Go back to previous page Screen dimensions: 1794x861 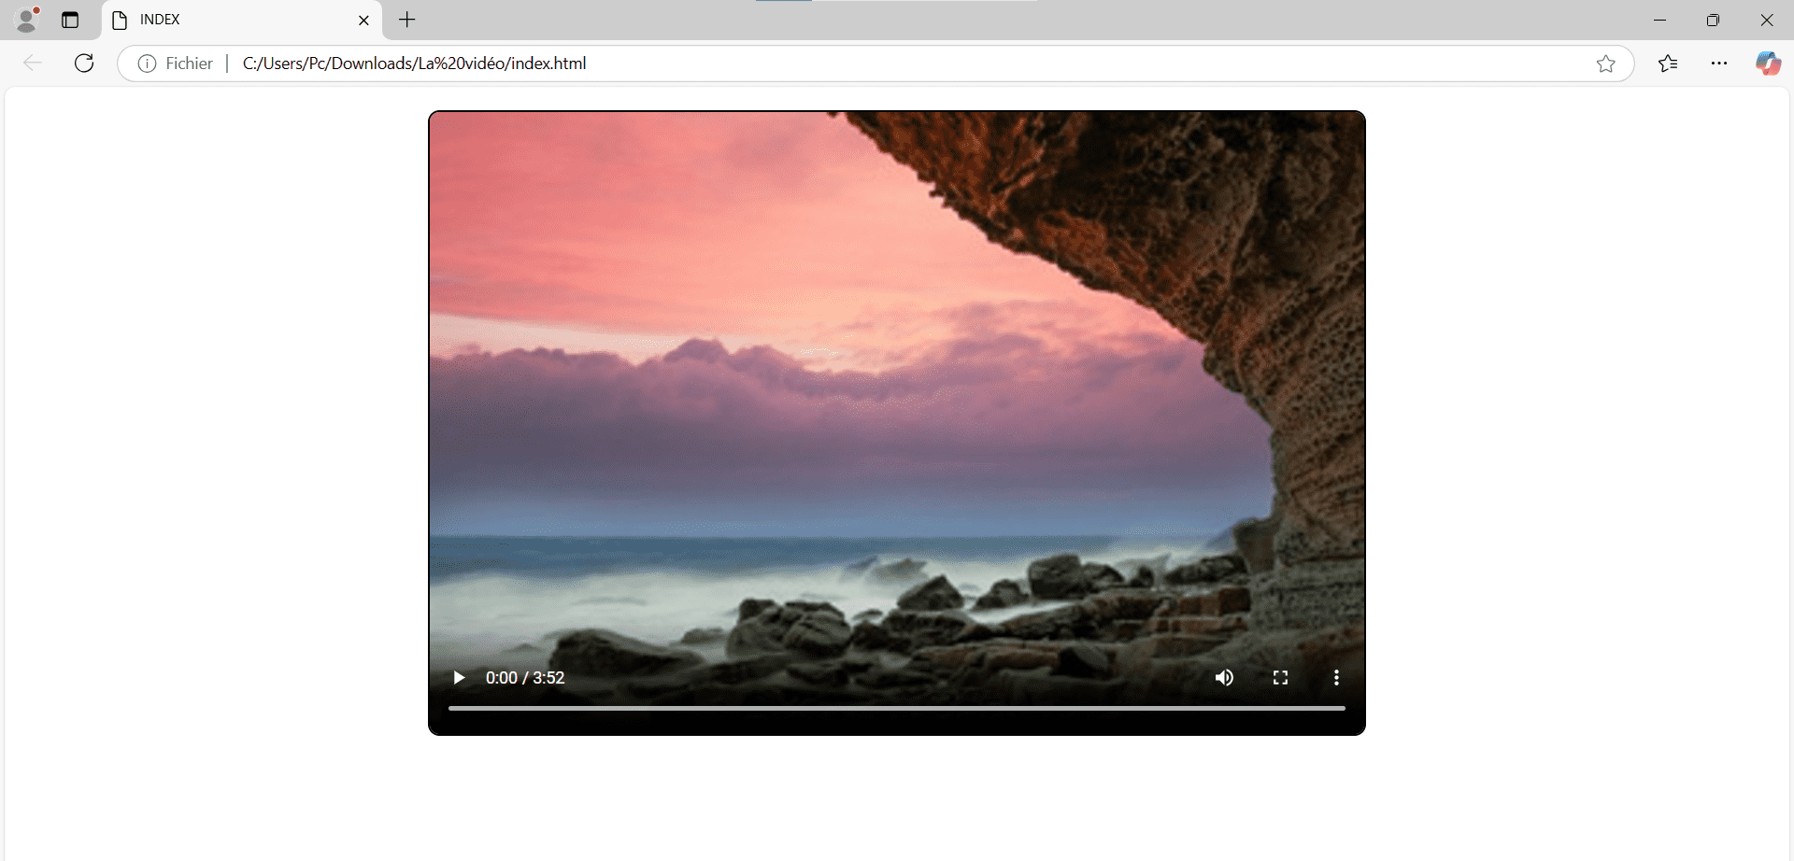[x=33, y=64]
